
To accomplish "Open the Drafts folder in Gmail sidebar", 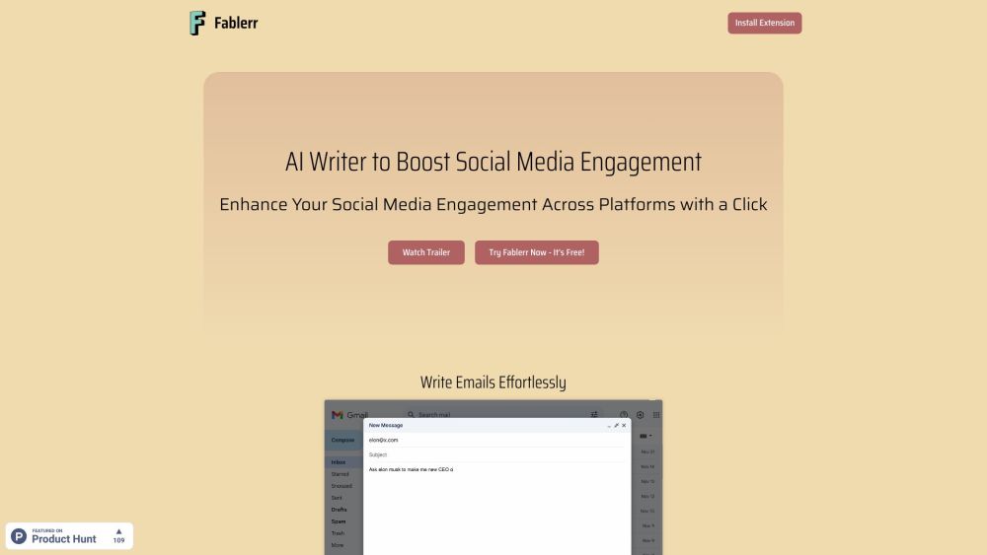I will [339, 510].
